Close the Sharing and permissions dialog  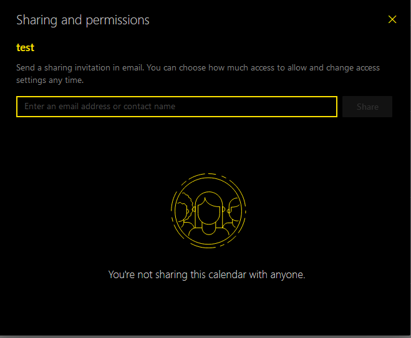click(x=392, y=19)
